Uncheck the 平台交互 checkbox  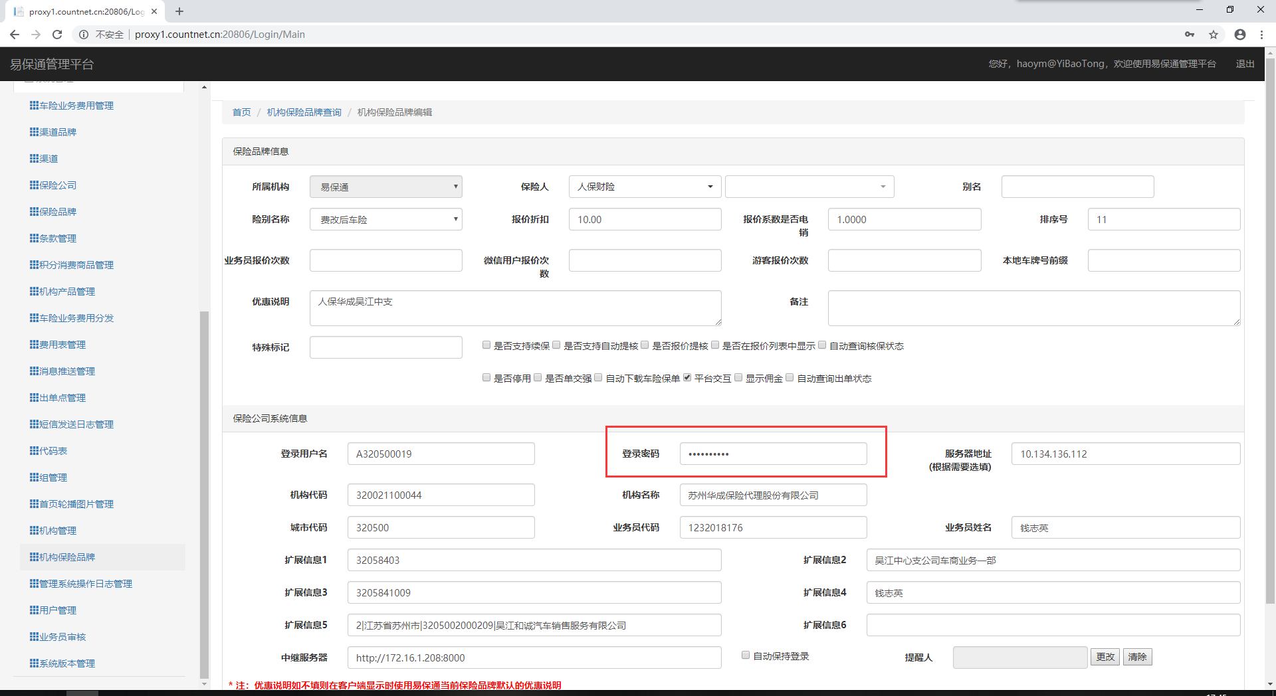[687, 378]
